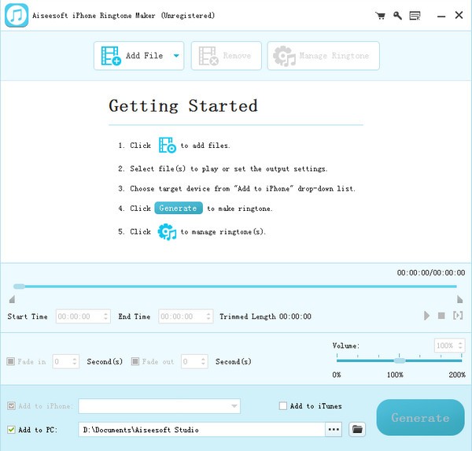Click the Aiseesoft app logo icon
Screen dimensions: 472x451
[x=17, y=16]
